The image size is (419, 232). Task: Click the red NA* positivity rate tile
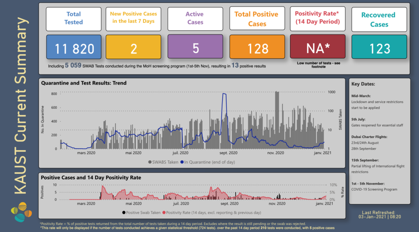click(318, 48)
